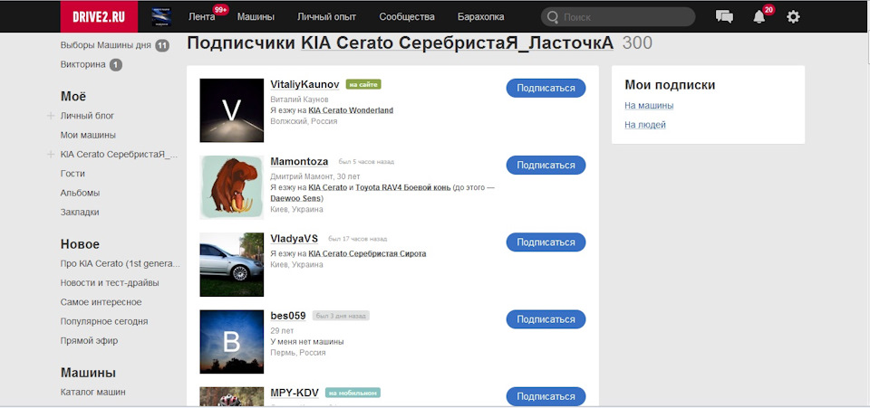Open the Лента menu item

202,17
